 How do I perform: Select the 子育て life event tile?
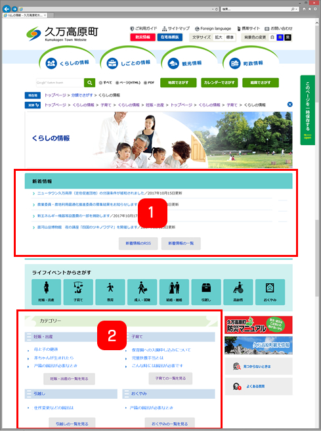[x=78, y=292]
